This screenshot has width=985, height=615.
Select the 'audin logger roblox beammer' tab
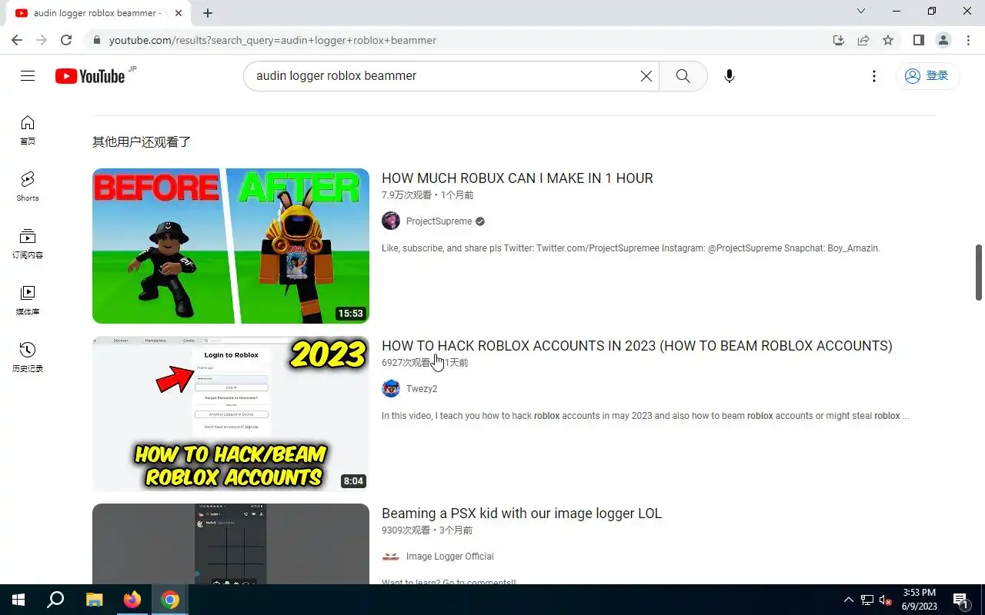pyautogui.click(x=97, y=13)
